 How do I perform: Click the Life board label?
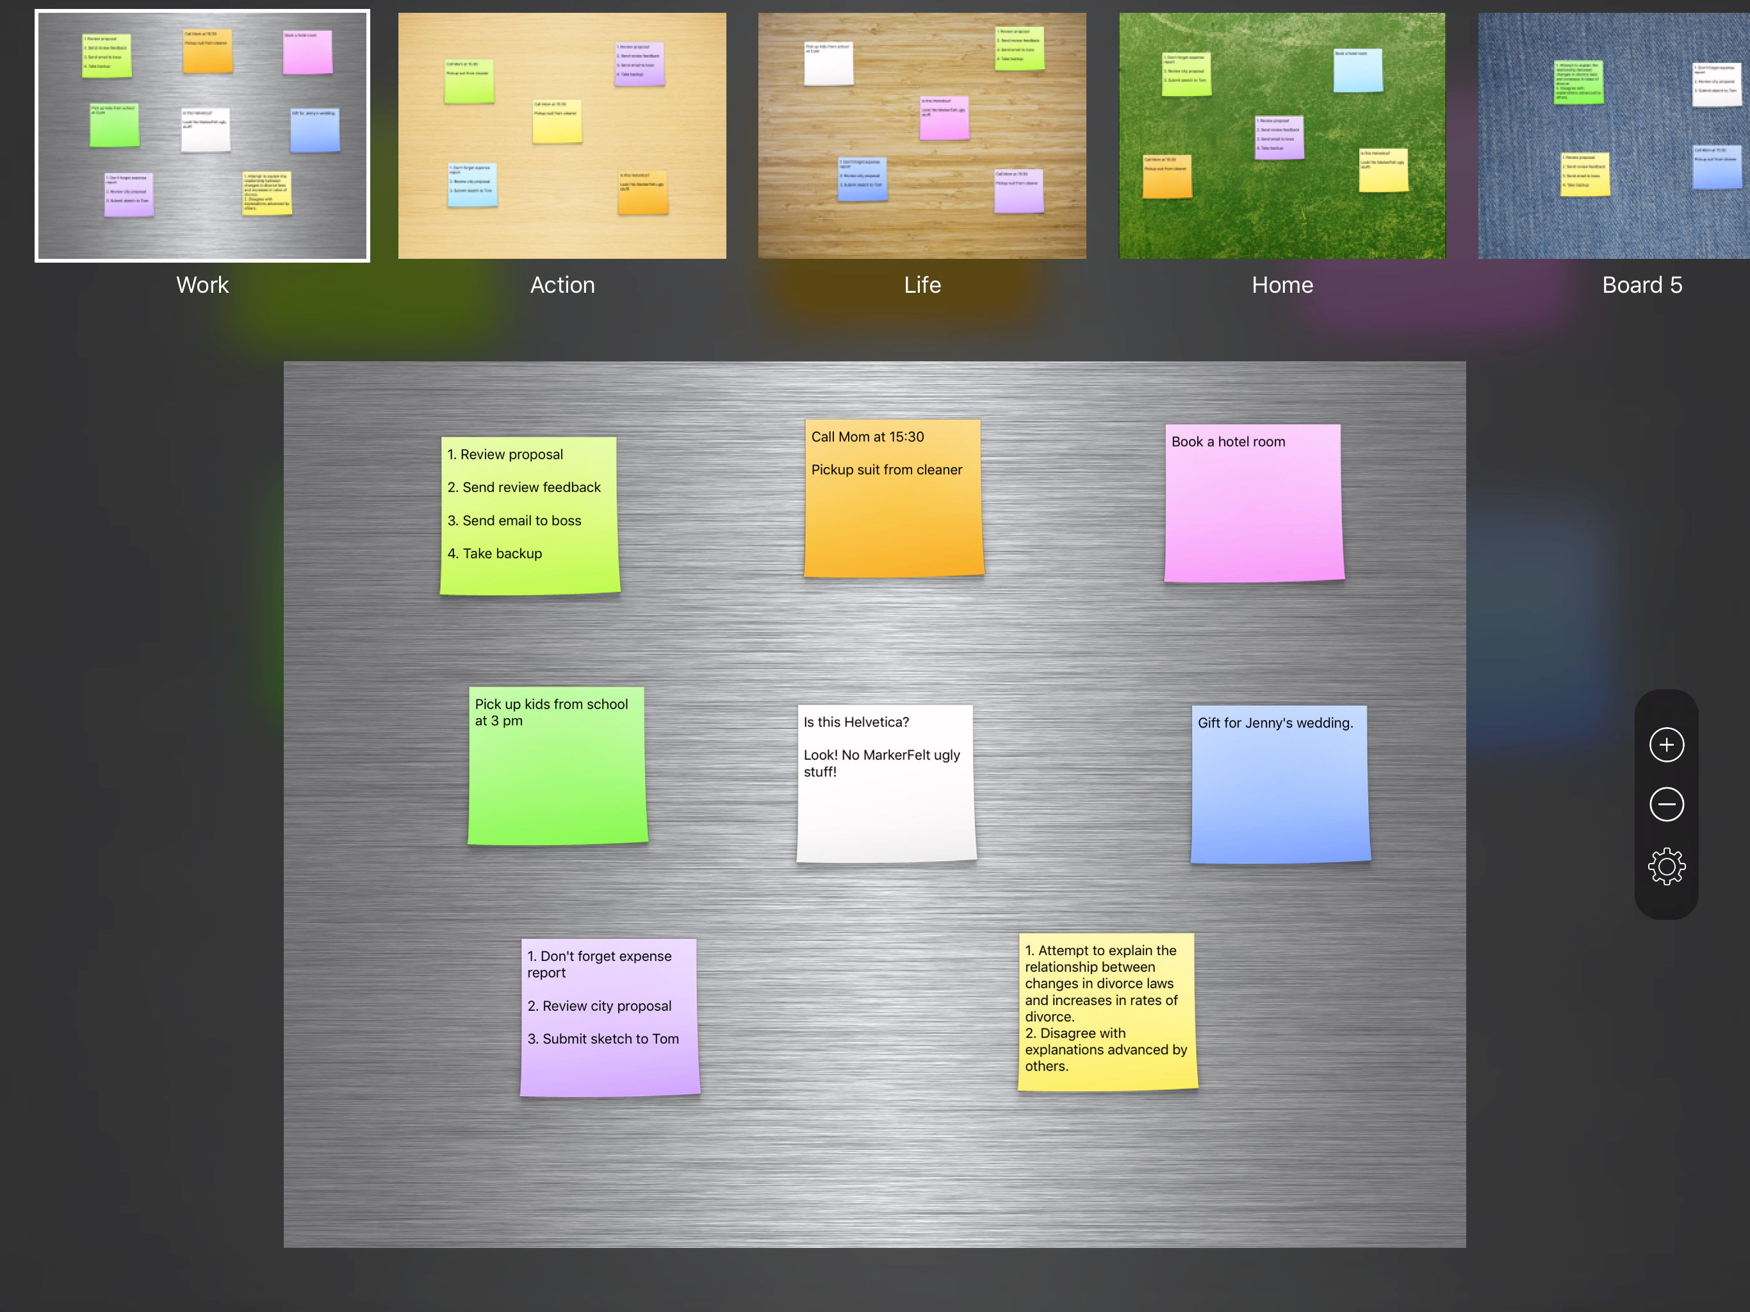pos(922,285)
